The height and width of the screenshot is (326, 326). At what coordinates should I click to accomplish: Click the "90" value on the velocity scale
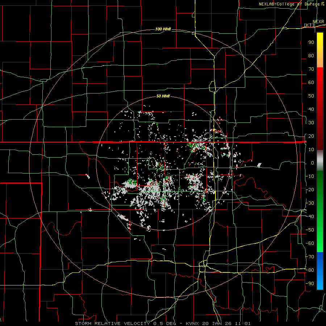pyautogui.click(x=311, y=42)
